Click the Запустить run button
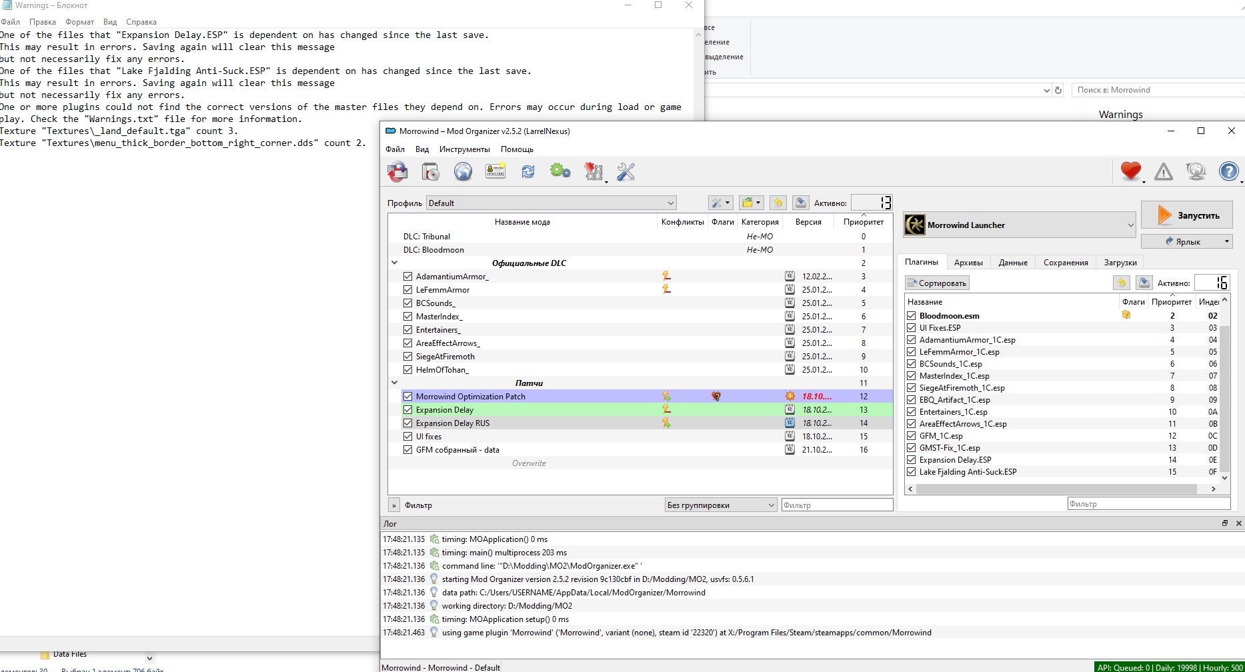Screen dimensions: 1245x672 pos(1187,215)
